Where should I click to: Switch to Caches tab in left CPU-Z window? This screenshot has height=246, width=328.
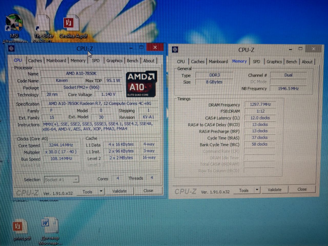click(35, 60)
